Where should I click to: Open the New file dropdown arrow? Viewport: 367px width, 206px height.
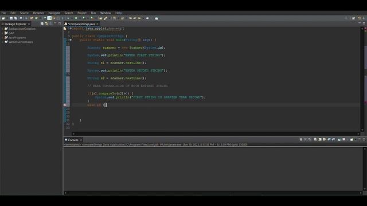pos(7,18)
